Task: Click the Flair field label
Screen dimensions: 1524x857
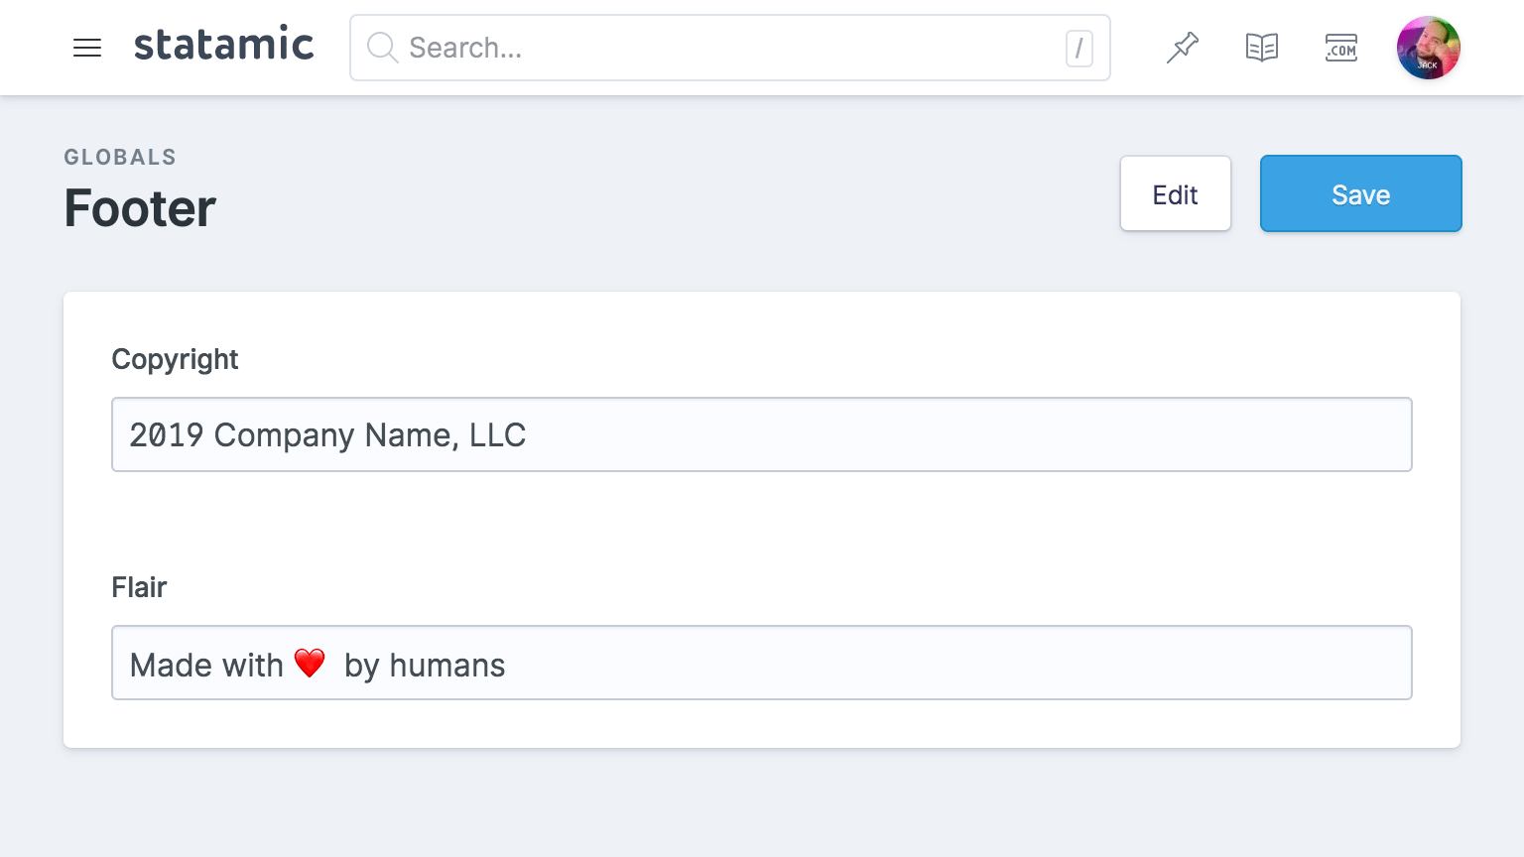Action: click(x=139, y=587)
